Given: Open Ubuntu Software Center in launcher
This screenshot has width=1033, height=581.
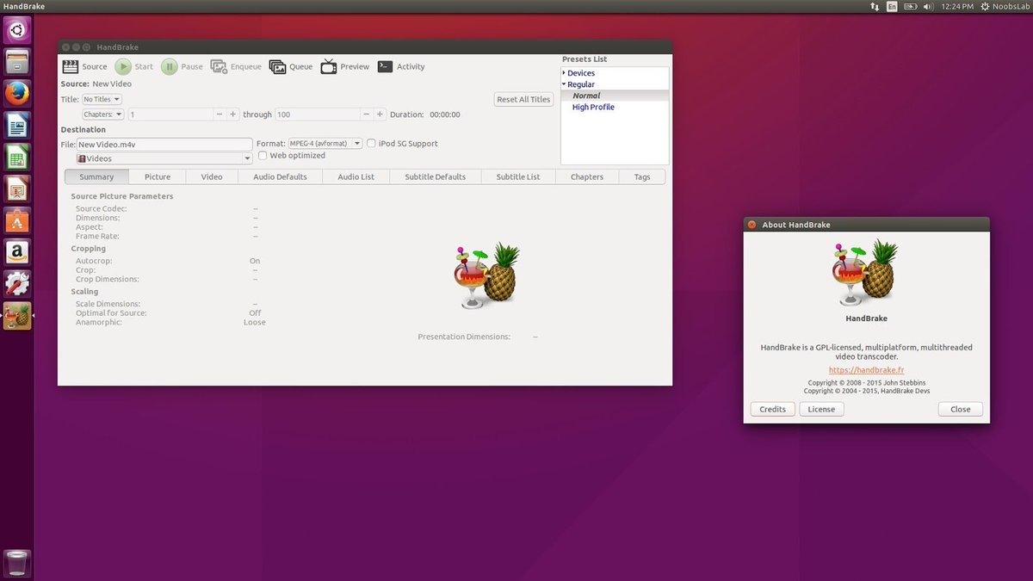Looking at the screenshot, I should coord(17,221).
